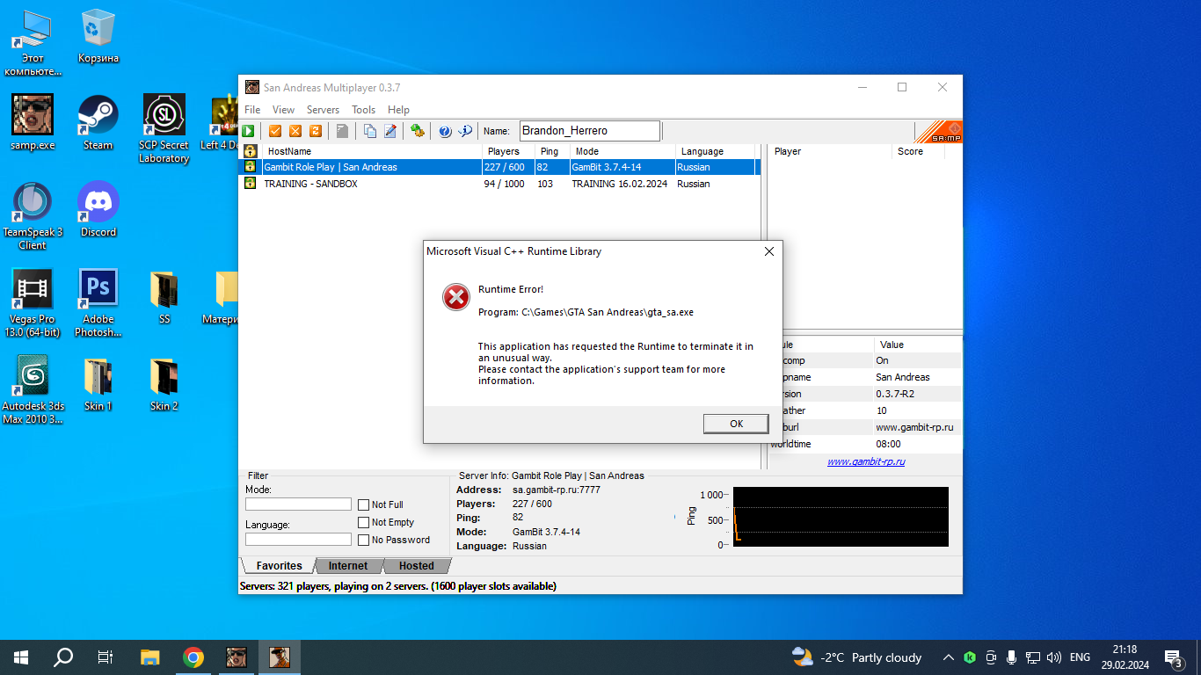1201x675 pixels.
Task: Click the orange Refresh Server icon
Action: [x=315, y=131]
